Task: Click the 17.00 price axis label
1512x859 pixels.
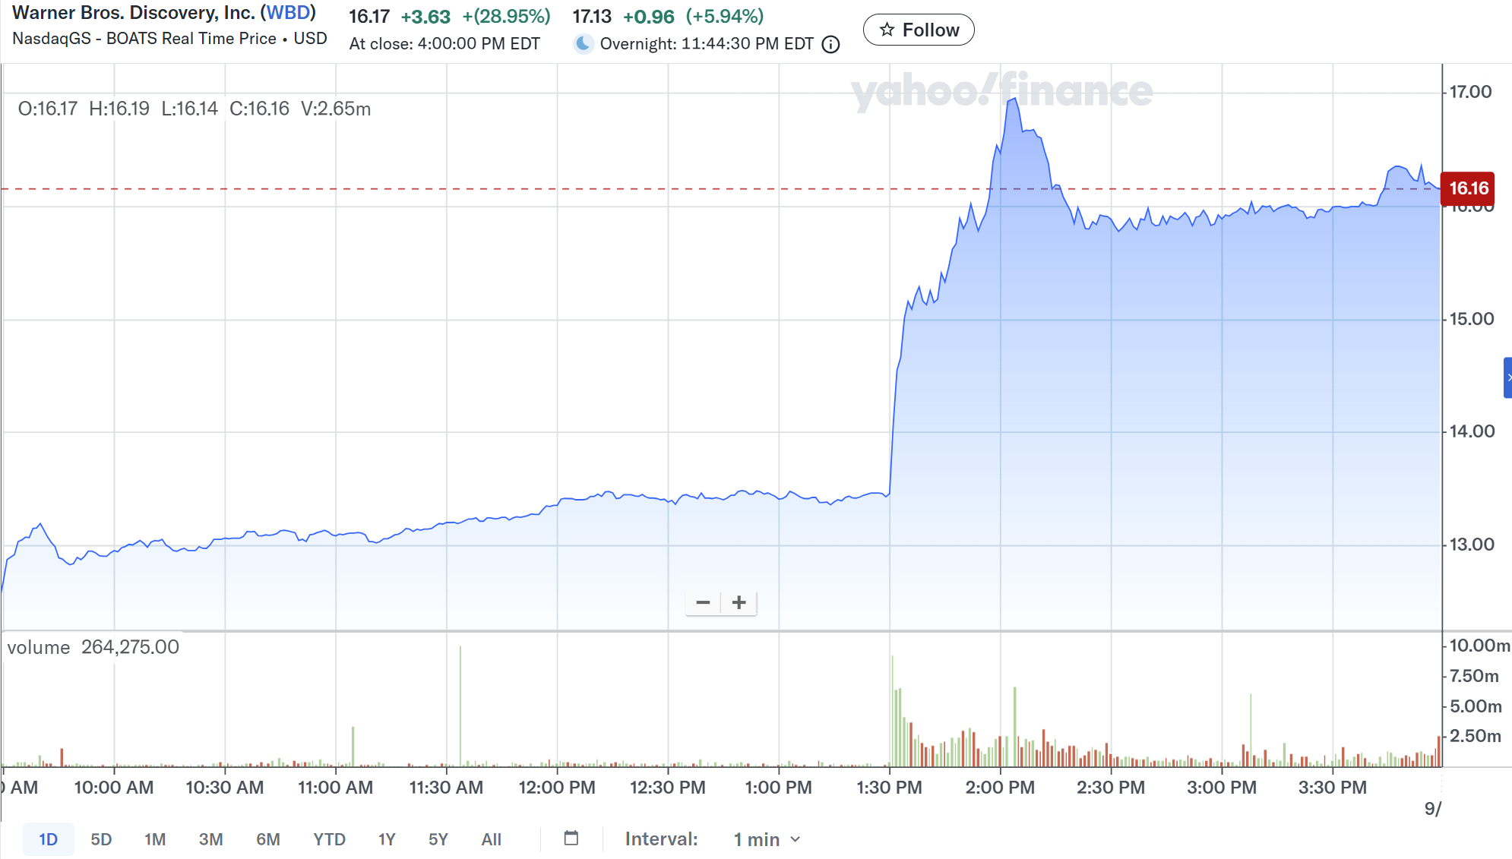Action: [1470, 92]
